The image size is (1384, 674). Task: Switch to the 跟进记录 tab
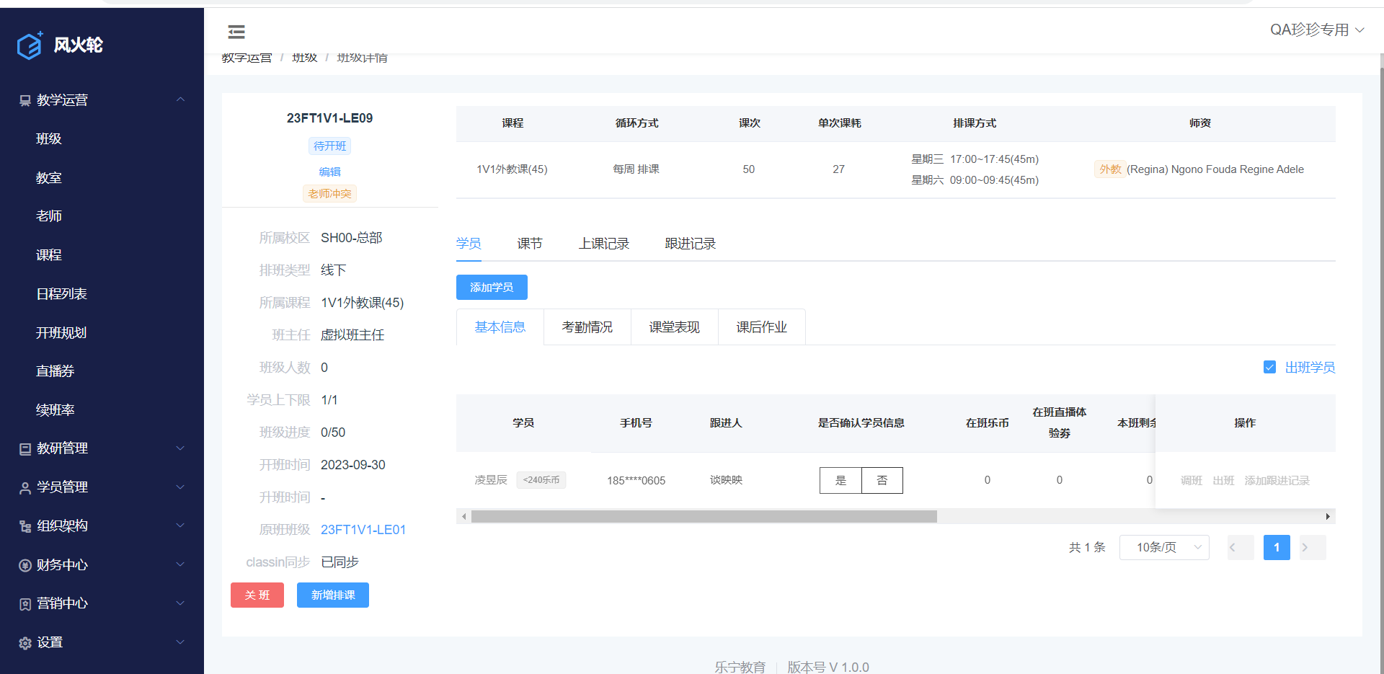pos(691,244)
